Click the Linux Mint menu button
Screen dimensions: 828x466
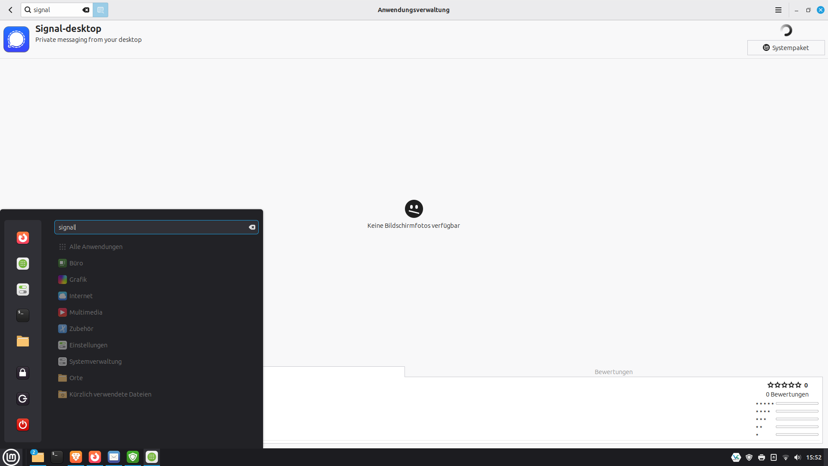coord(11,457)
